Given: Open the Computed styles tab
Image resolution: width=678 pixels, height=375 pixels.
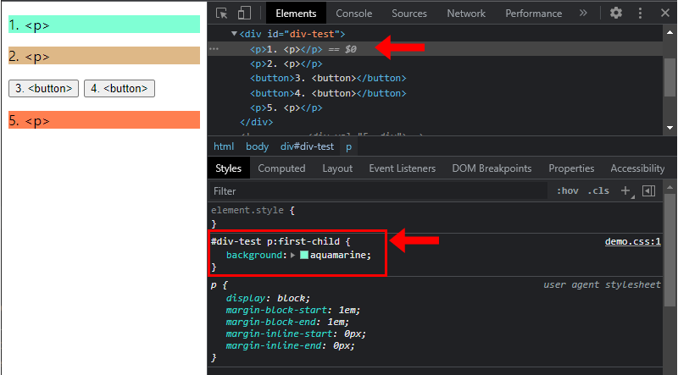Looking at the screenshot, I should pyautogui.click(x=281, y=168).
